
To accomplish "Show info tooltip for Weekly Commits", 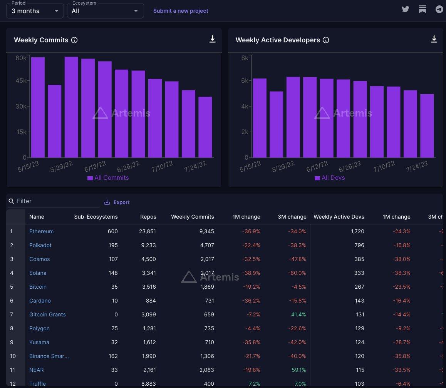I will click(x=75, y=40).
